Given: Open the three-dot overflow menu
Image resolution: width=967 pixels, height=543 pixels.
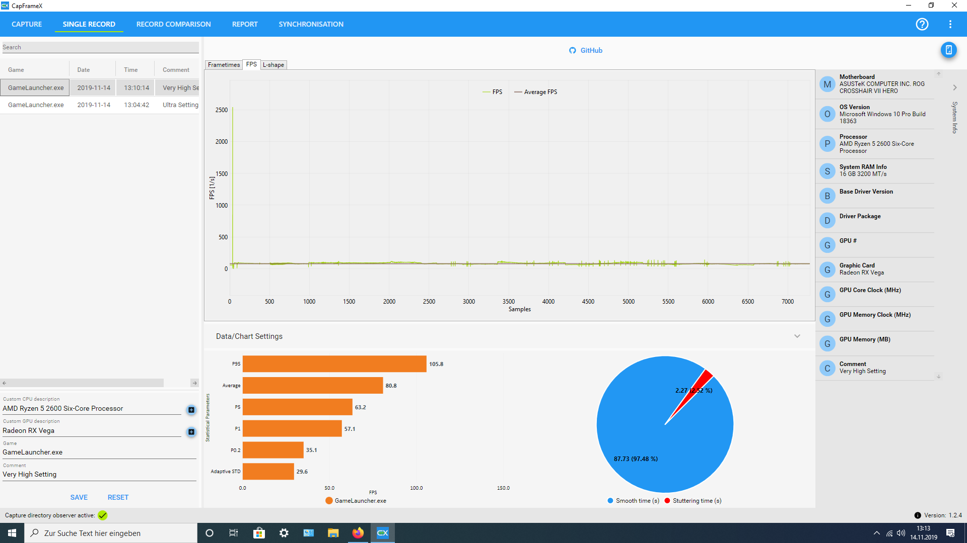Looking at the screenshot, I should pos(950,24).
